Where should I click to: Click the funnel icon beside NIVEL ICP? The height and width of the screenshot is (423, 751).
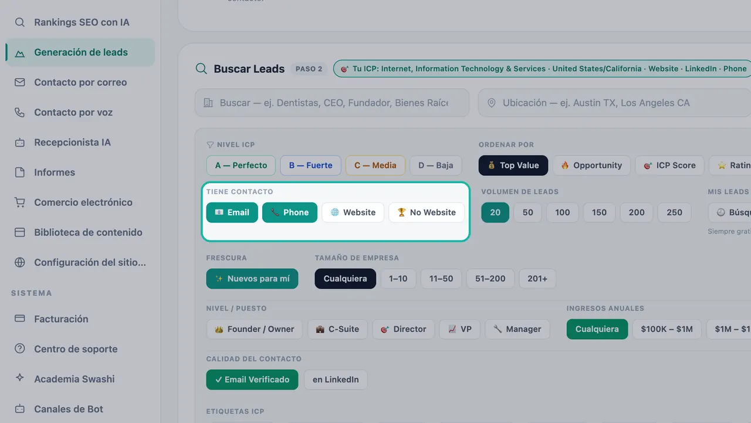[210, 144]
